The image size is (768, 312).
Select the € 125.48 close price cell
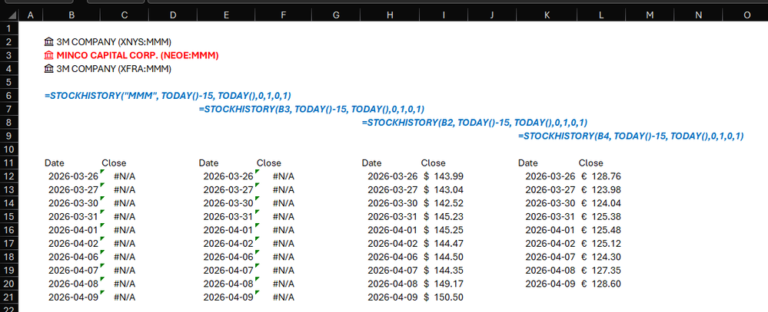[x=601, y=230]
